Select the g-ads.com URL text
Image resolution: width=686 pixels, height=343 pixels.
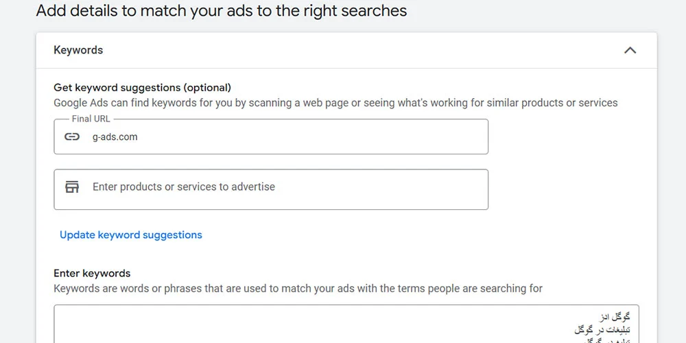point(115,137)
